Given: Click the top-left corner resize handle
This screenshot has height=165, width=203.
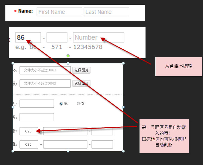Looking at the screenshot, I should (x=13, y=63).
